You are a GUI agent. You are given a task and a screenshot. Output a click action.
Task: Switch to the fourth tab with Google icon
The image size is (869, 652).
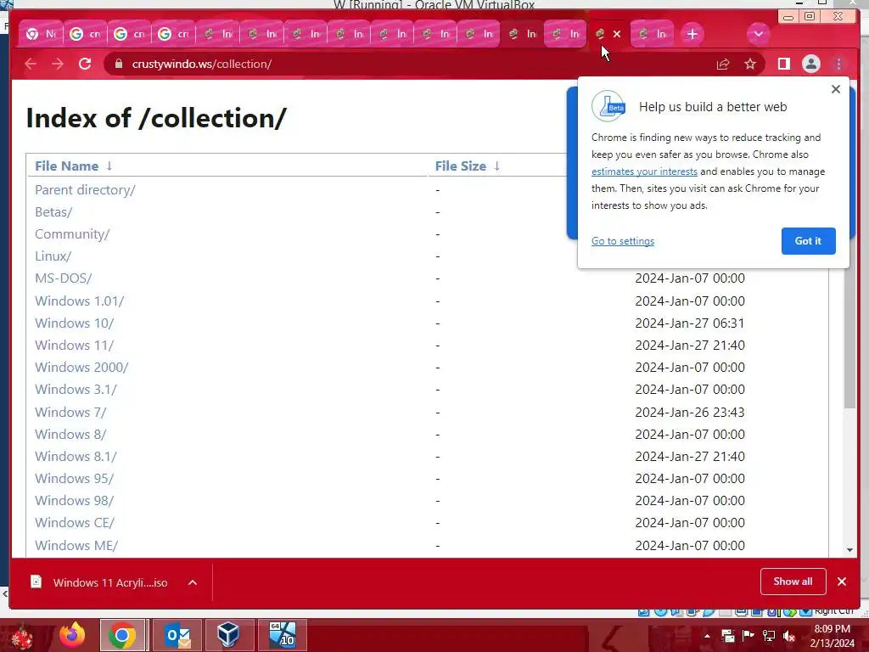pyautogui.click(x=173, y=34)
